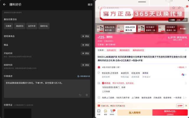Screen dimensions: 189x118
Task: Tap the product title DOCO LAB高速护发
Action: [x=142, y=59]
